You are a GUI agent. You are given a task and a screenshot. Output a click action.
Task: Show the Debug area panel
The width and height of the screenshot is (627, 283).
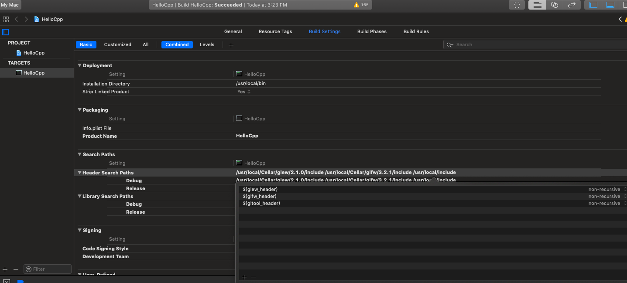[610, 5]
